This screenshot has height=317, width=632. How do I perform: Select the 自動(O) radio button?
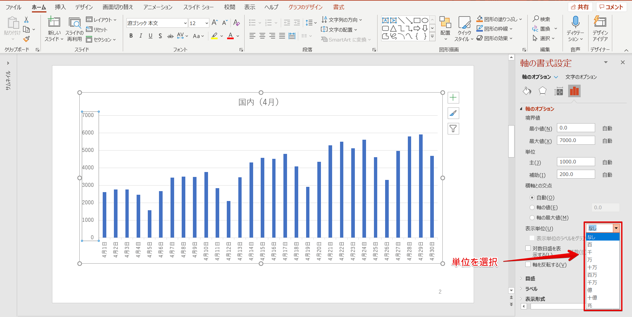[532, 198]
